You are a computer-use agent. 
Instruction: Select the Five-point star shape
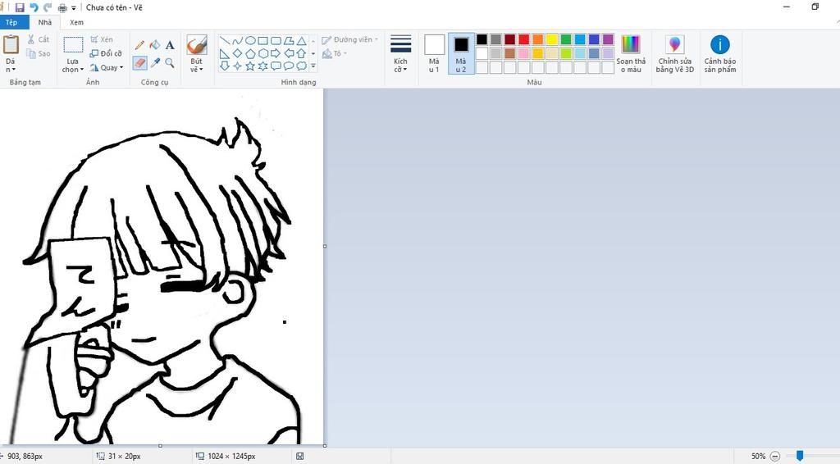pyautogui.click(x=250, y=66)
